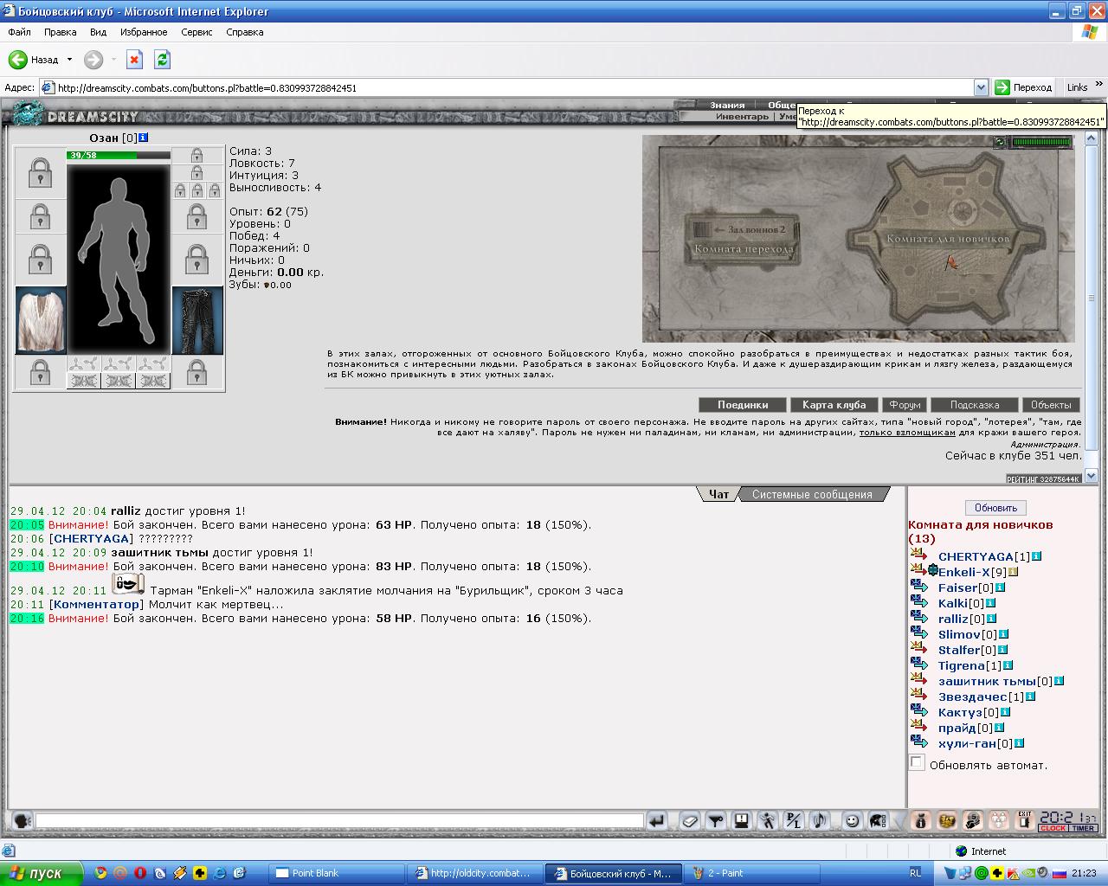Click private message icon beside Faiser

point(919,587)
